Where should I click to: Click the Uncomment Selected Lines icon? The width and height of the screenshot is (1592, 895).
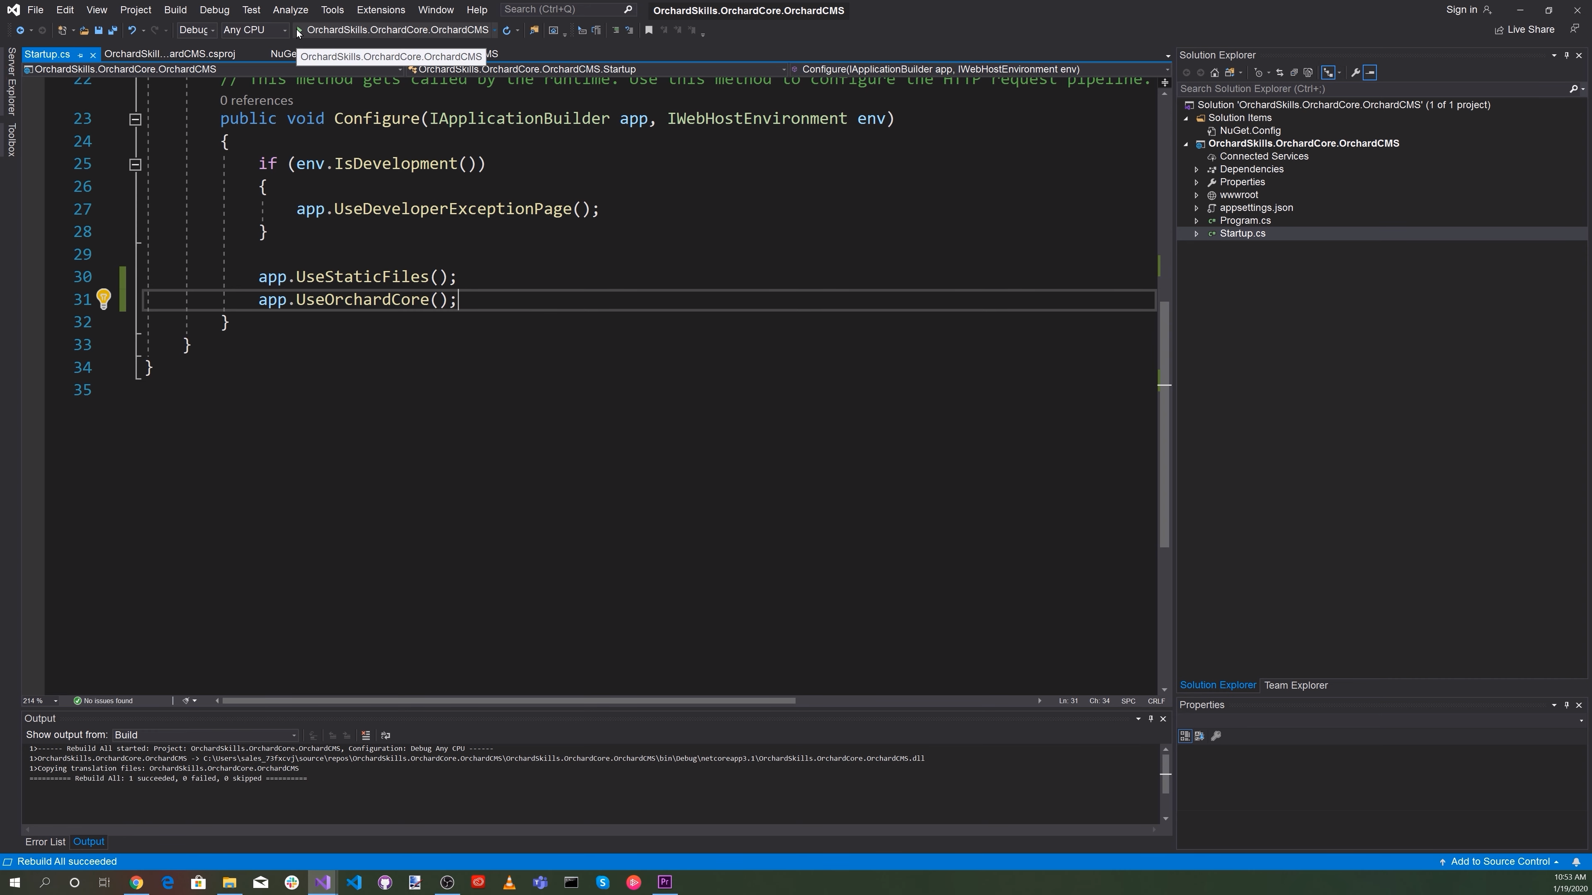click(629, 30)
